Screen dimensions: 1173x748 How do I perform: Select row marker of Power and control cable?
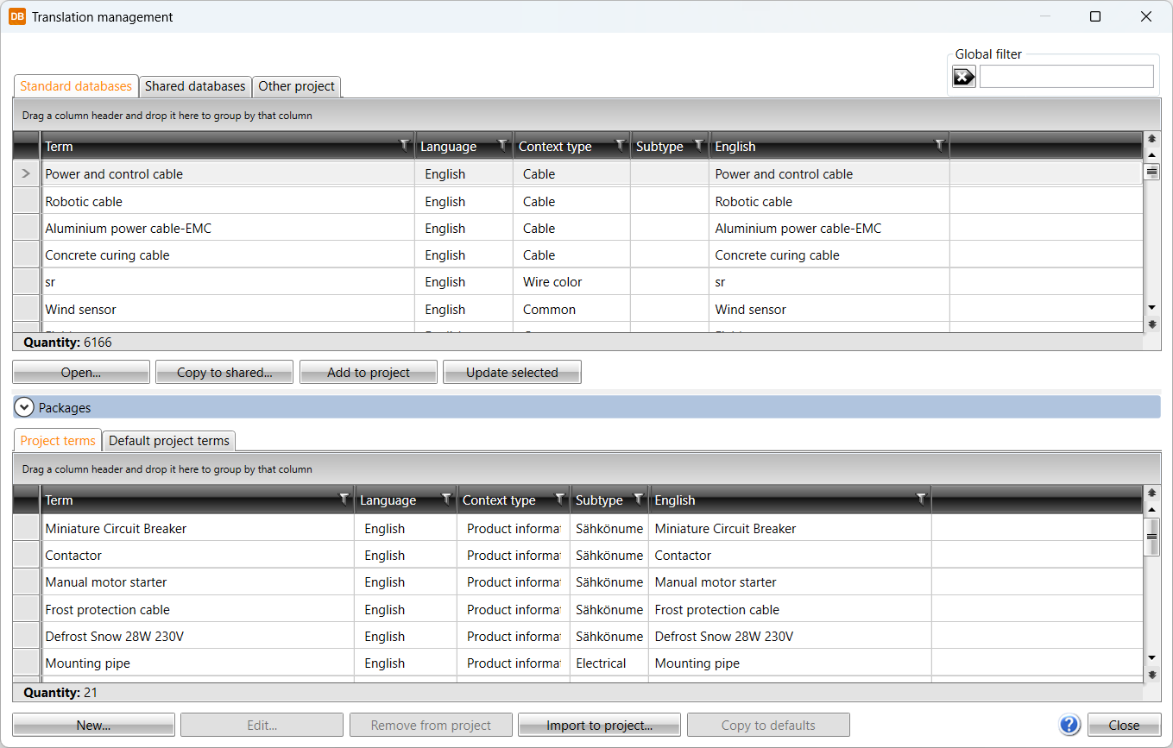coord(26,173)
